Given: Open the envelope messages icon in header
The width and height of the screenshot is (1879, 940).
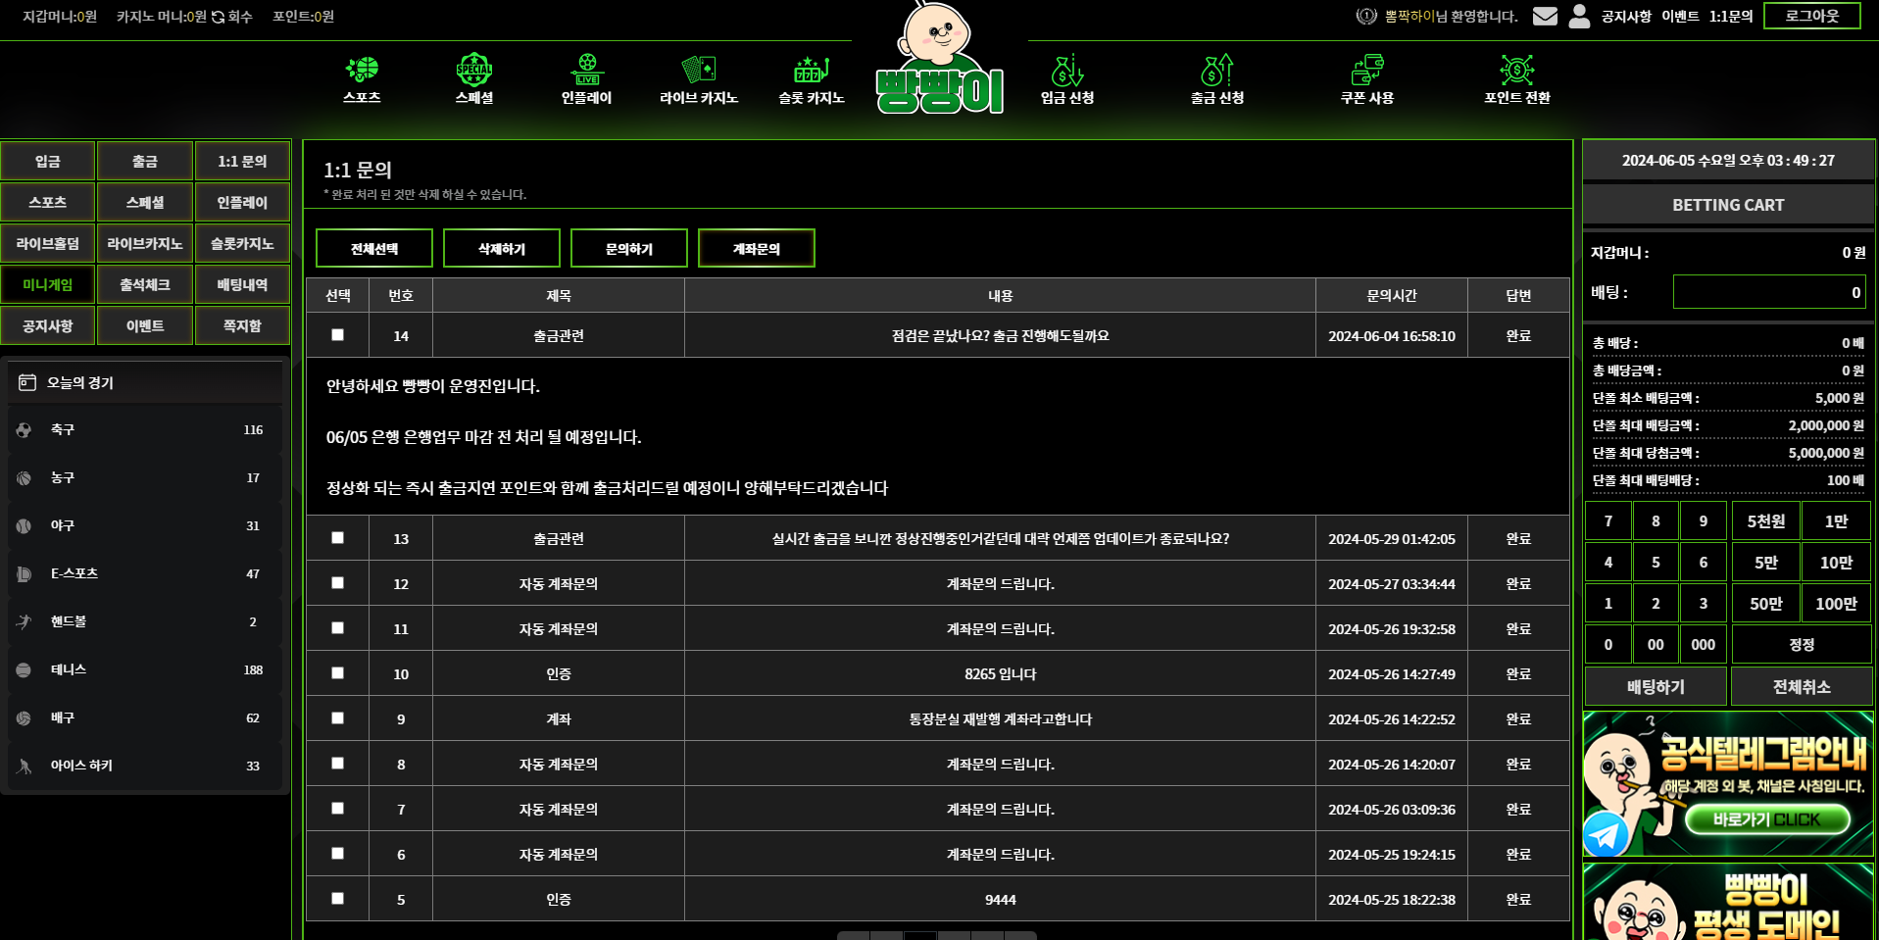Looking at the screenshot, I should pos(1545,17).
